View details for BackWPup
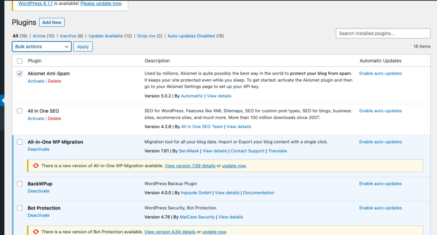 coord(227,193)
